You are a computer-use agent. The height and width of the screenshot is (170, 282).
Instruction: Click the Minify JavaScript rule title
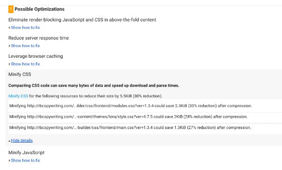coord(26,153)
